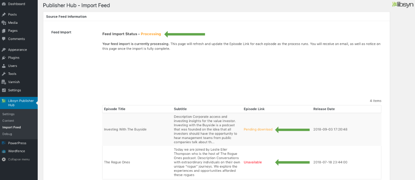Viewport: 415px width, 180px height.
Task: Click the Appearance paintbrush icon
Action: [x=4, y=50]
